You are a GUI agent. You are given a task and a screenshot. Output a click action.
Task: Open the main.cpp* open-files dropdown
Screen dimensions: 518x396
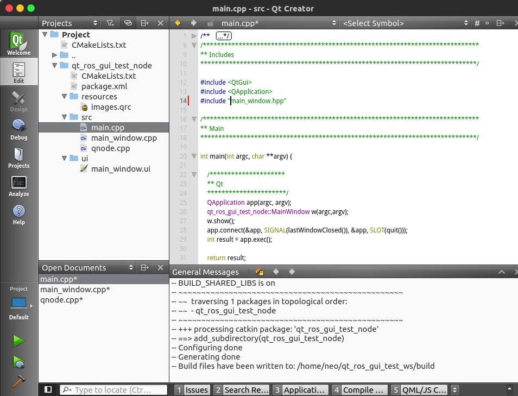pyautogui.click(x=279, y=23)
